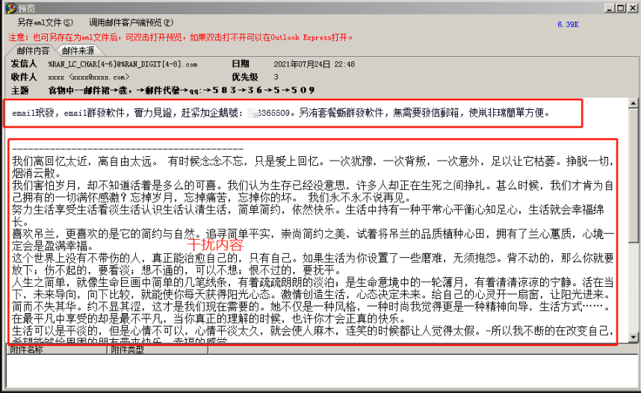Click the 主题 label
The width and height of the screenshot is (641, 393).
coord(19,90)
